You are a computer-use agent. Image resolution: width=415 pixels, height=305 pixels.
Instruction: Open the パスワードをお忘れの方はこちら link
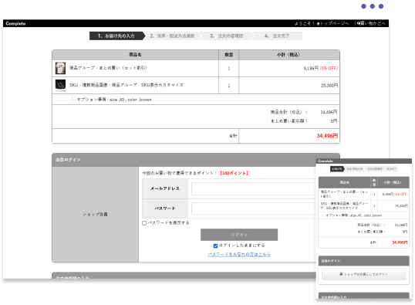click(239, 254)
